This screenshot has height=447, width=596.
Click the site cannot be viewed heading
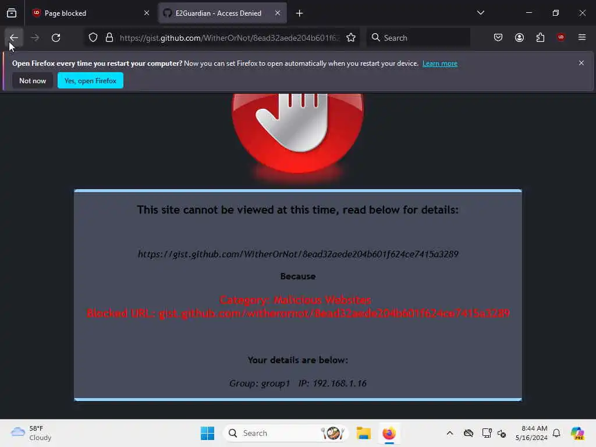click(298, 210)
